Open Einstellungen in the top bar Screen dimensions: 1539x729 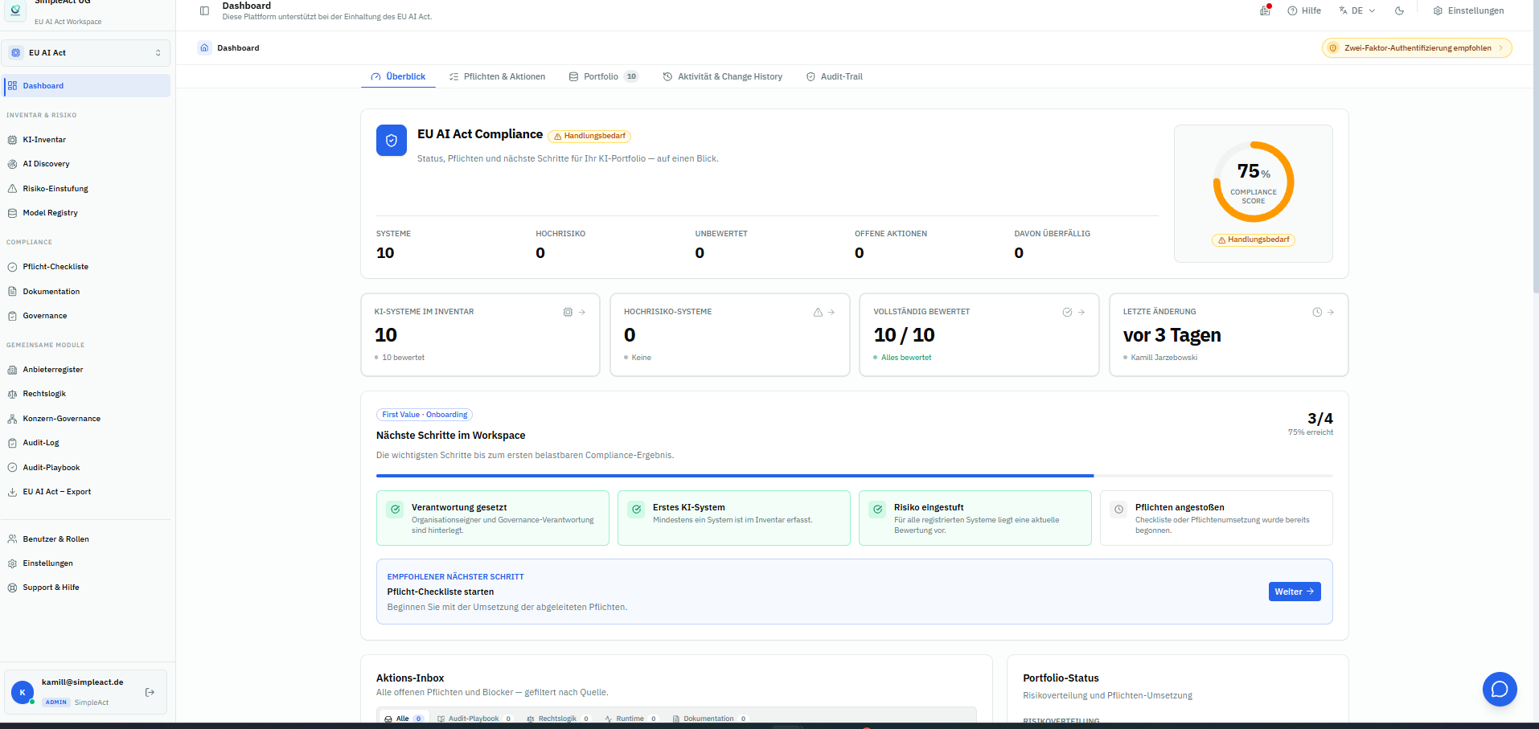point(1468,10)
